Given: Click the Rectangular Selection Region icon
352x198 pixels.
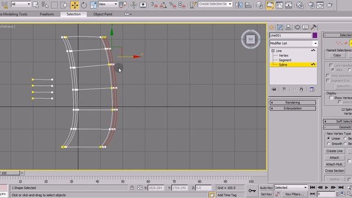Looking at the screenshot, I should pyautogui.click(x=54, y=5).
